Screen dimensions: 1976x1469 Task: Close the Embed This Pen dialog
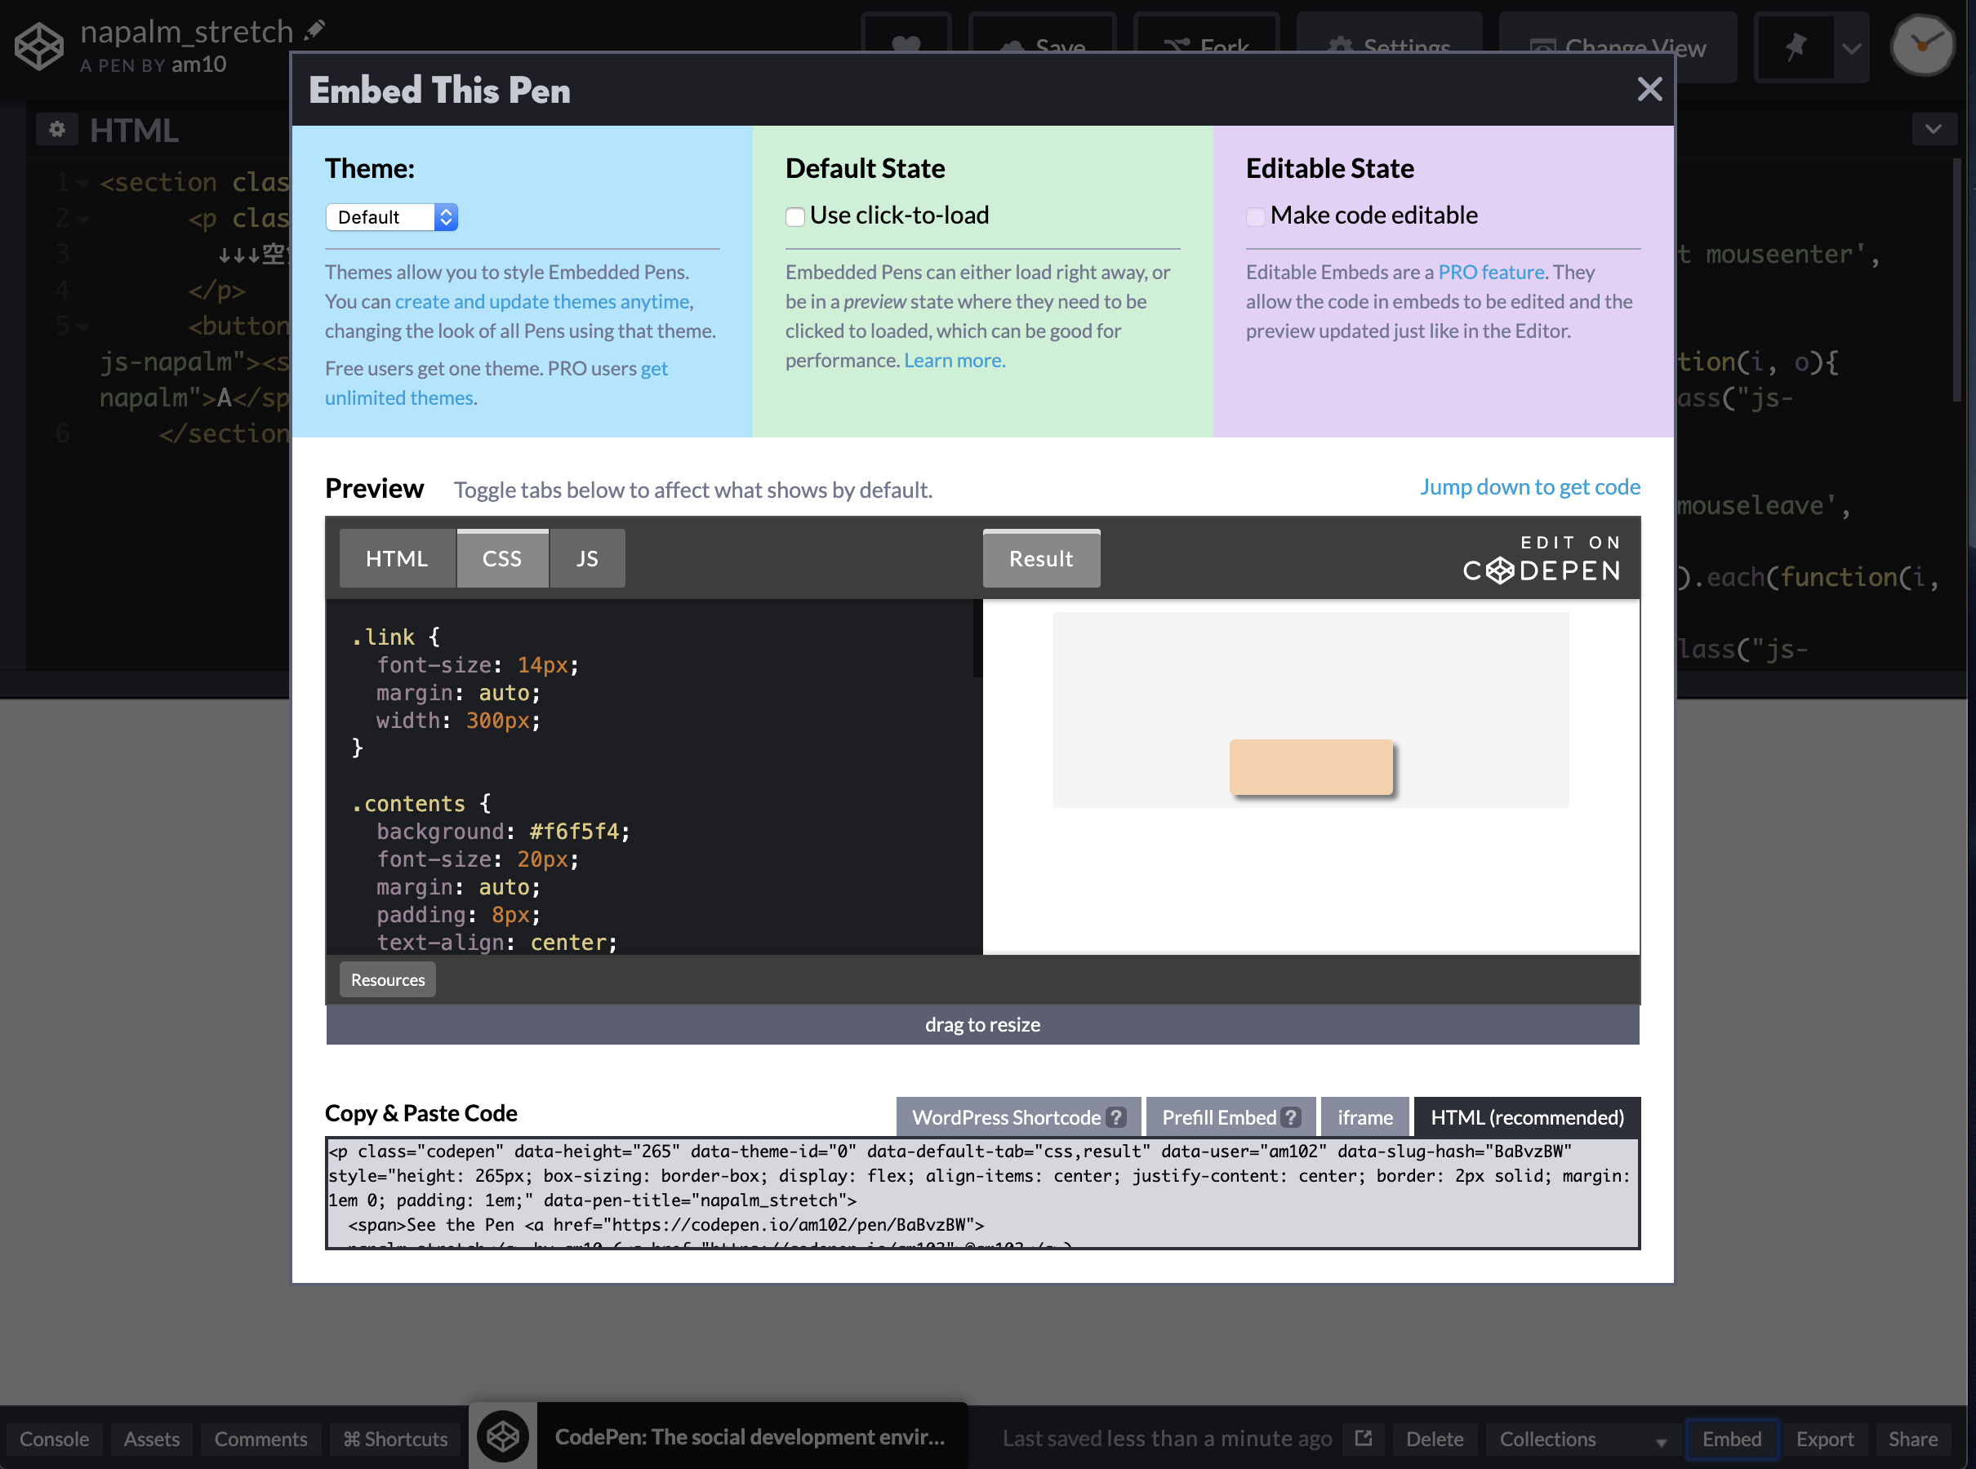tap(1649, 89)
